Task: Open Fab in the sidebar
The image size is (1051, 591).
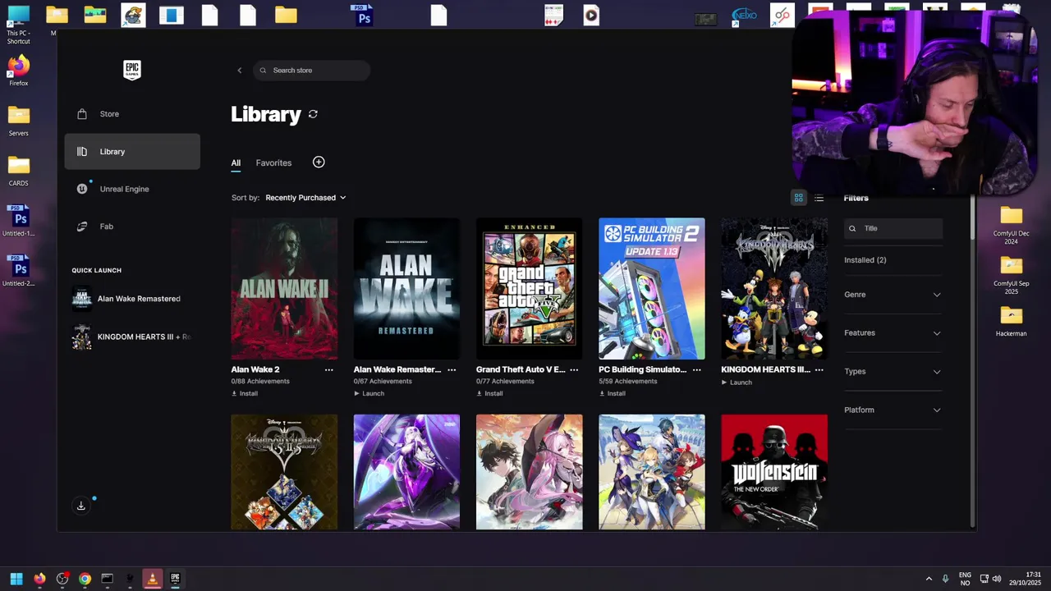Action: [x=132, y=227]
